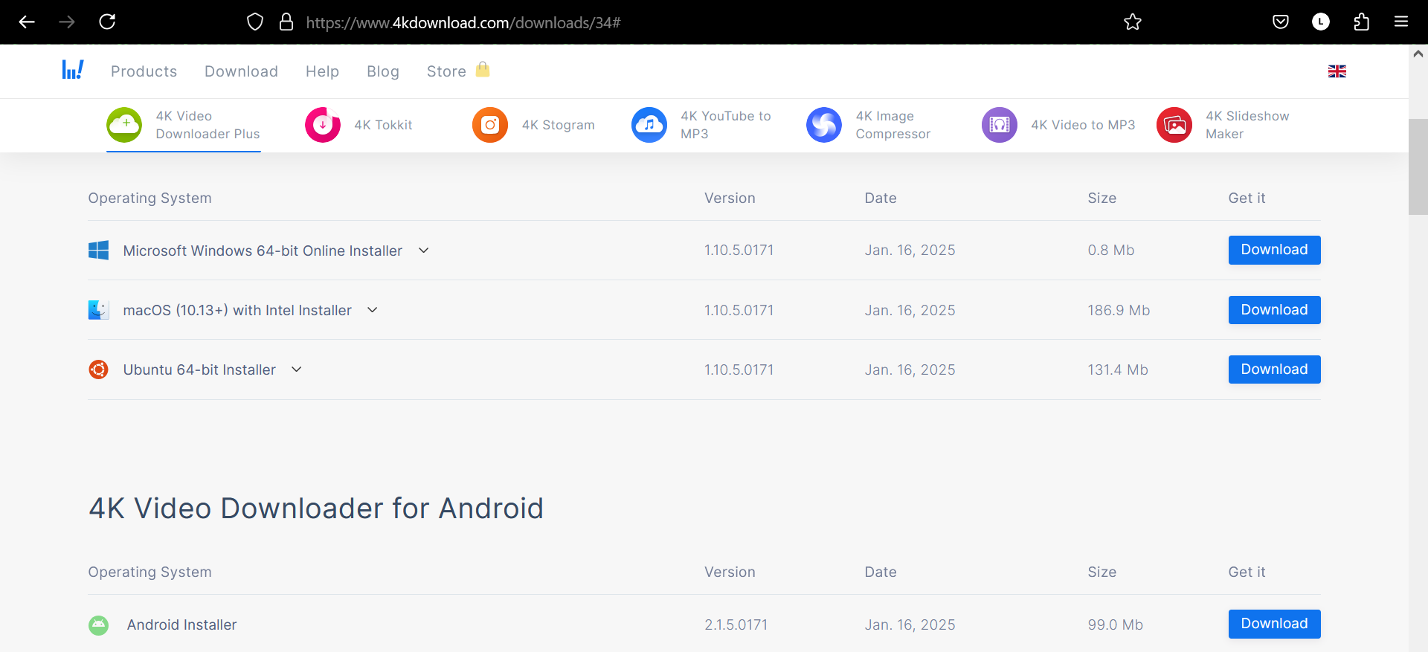
Task: Open the Blog menu item
Action: pyautogui.click(x=383, y=71)
